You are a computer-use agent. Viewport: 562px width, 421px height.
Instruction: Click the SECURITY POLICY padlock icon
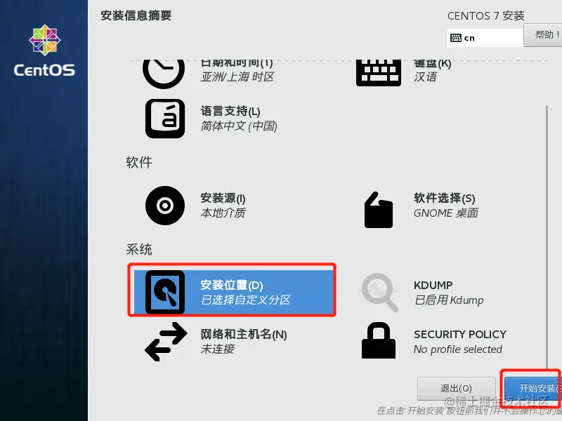tap(379, 340)
